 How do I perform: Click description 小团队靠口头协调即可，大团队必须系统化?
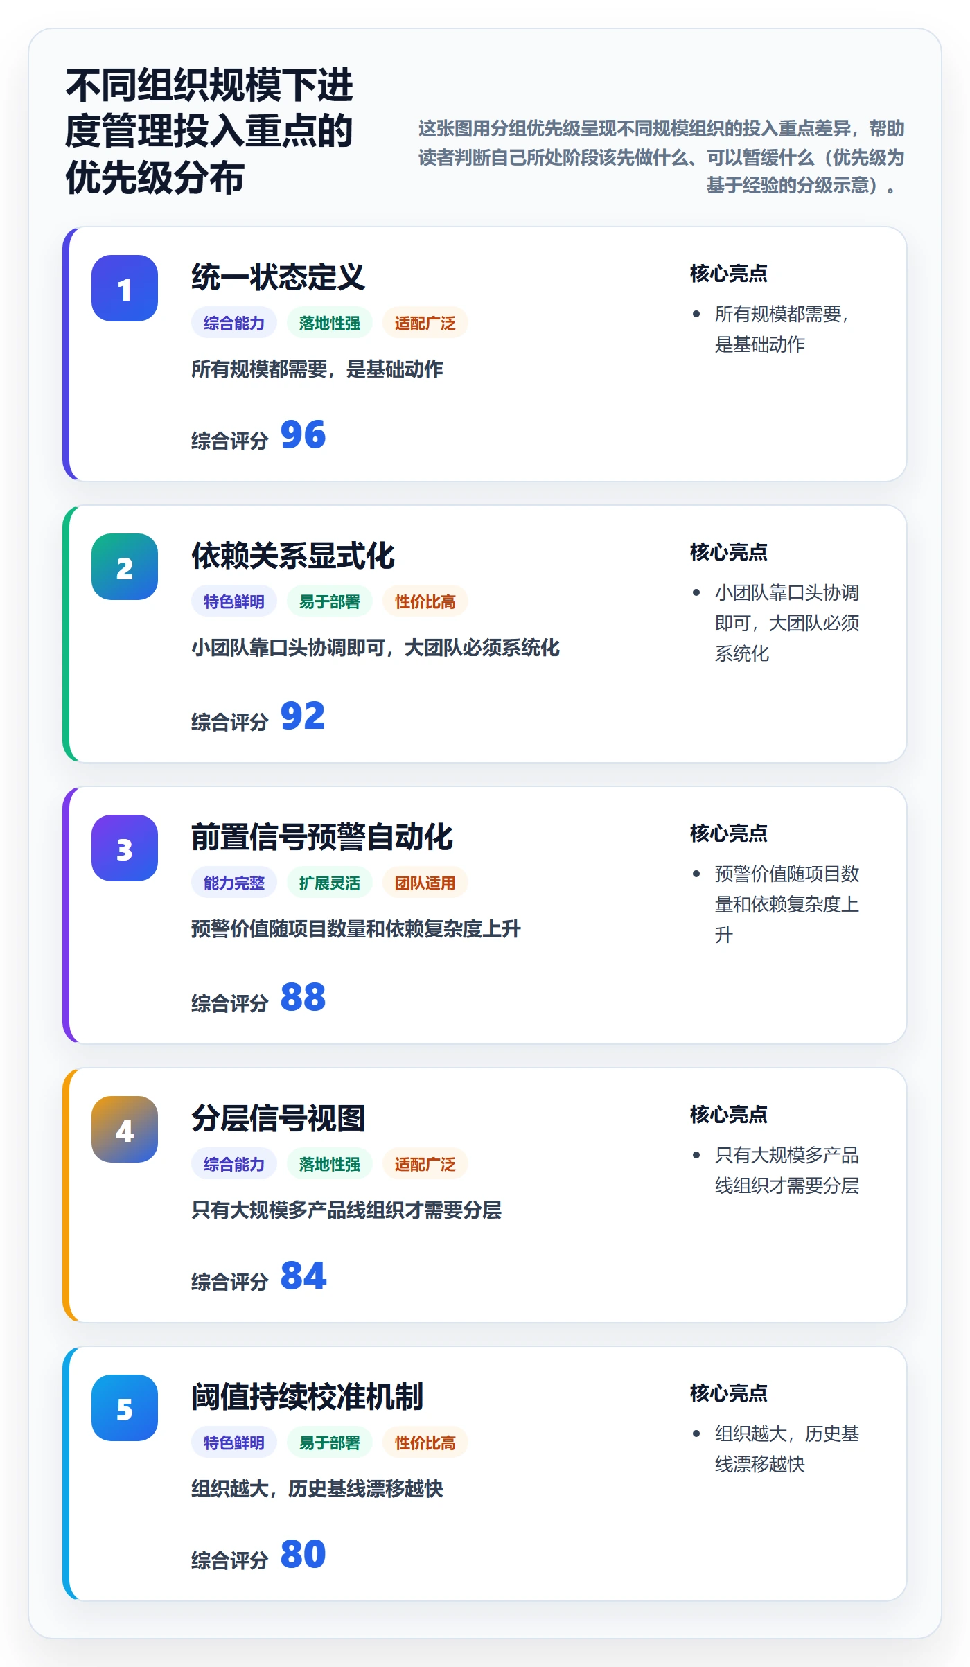[x=376, y=648]
